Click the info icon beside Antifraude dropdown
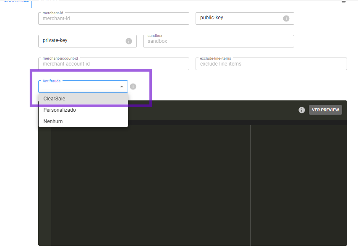This screenshot has height=247, width=358. pyautogui.click(x=133, y=87)
